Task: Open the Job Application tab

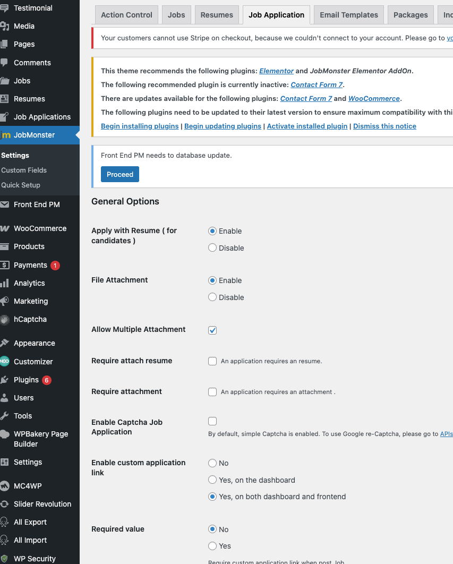Action: click(276, 15)
